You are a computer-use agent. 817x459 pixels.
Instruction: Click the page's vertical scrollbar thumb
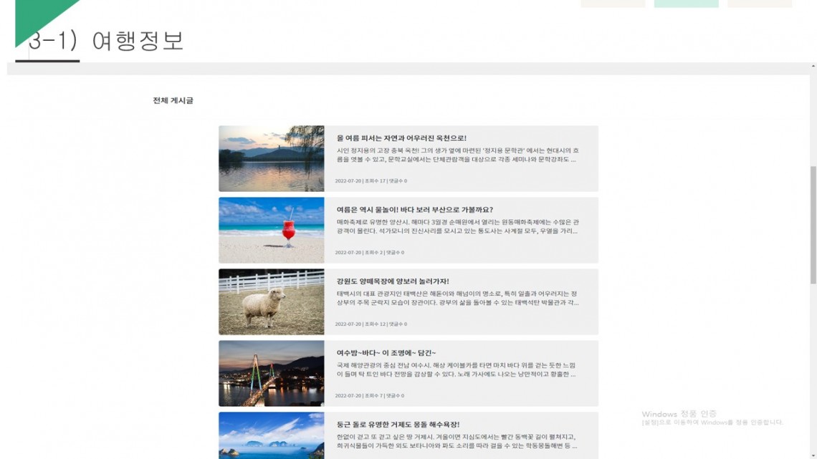point(813,225)
